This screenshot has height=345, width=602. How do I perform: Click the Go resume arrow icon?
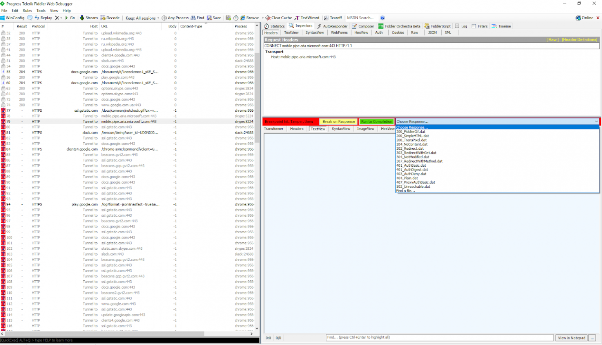click(x=67, y=18)
